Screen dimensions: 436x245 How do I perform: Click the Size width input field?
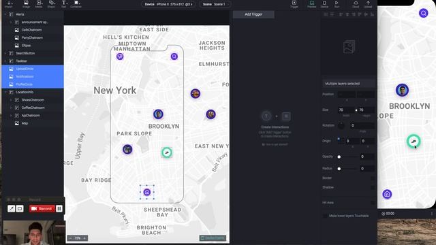click(346, 110)
